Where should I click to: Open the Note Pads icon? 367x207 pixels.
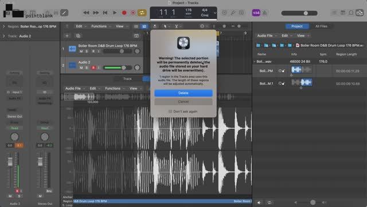coord(343,13)
